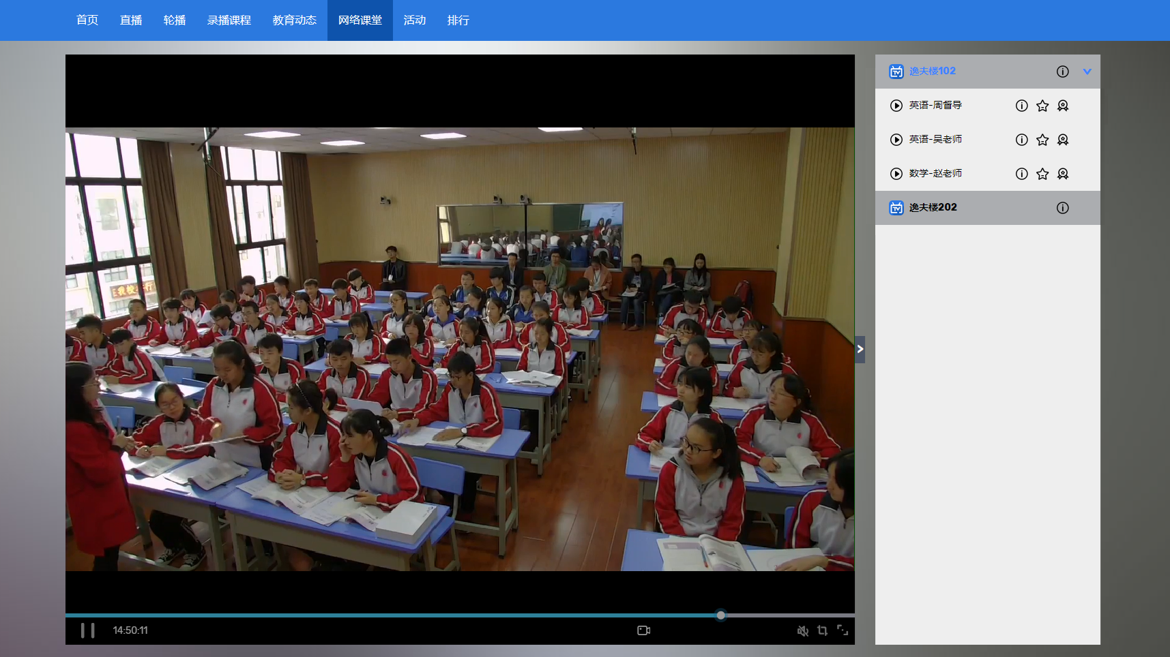Click the camera icon on player bar

pyautogui.click(x=644, y=630)
